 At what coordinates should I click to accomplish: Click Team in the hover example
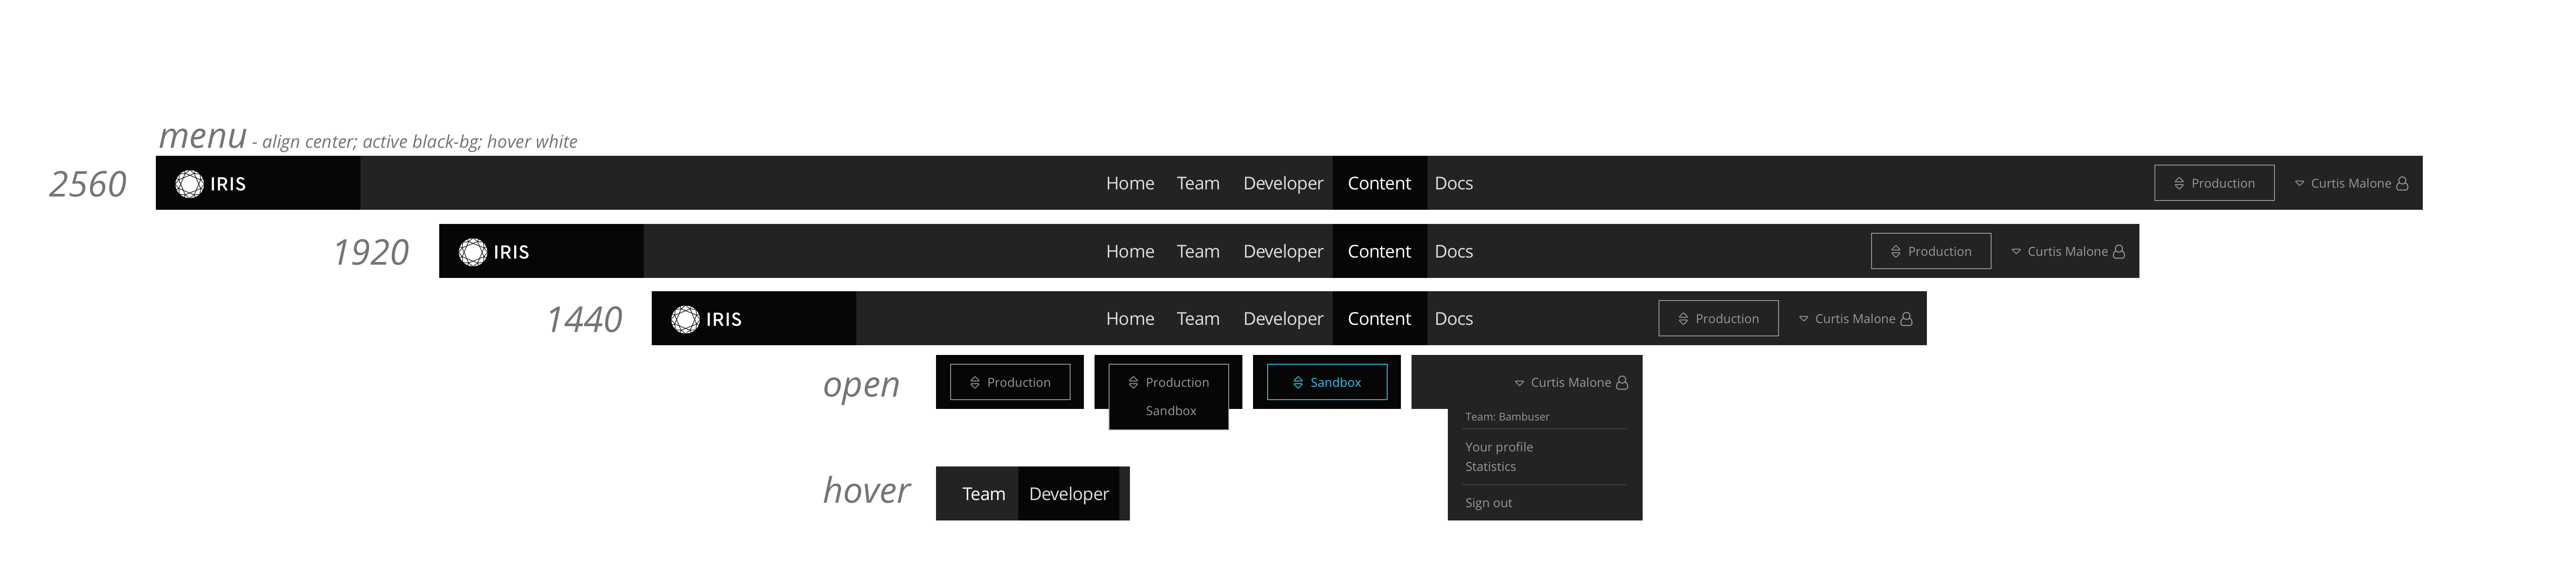[983, 494]
